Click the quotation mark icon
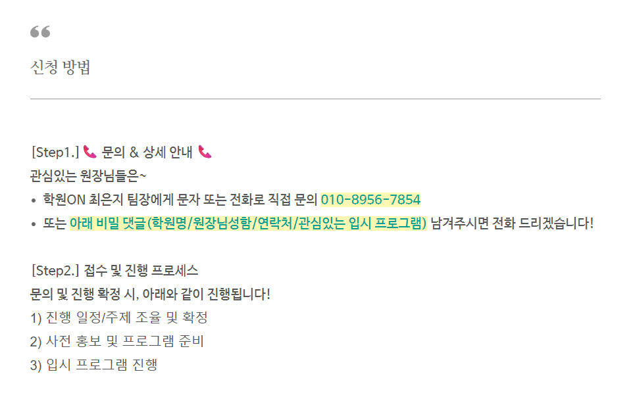The image size is (629, 399). pos(40,32)
